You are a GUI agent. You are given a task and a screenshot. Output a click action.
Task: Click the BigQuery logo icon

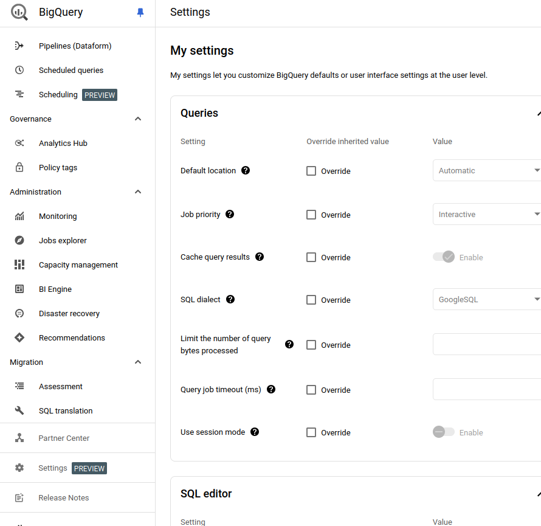tap(19, 12)
